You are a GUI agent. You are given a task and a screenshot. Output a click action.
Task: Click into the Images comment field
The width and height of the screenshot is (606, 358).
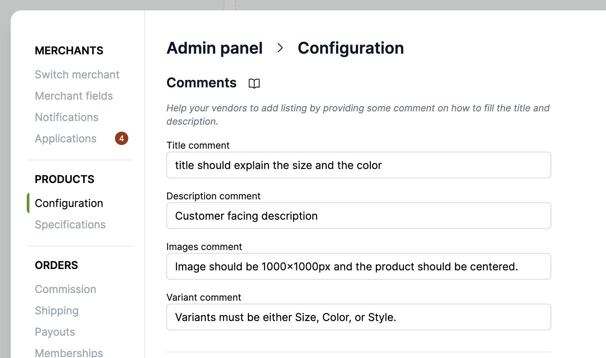tap(358, 266)
